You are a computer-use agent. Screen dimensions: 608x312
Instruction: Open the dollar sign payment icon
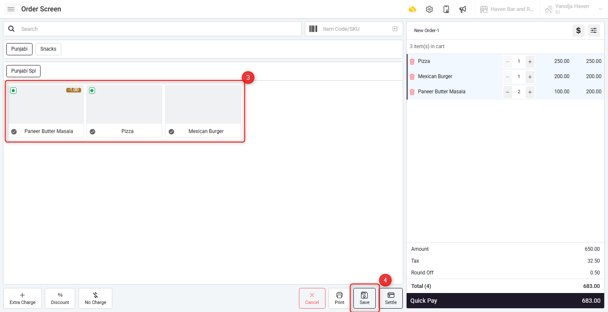[578, 30]
